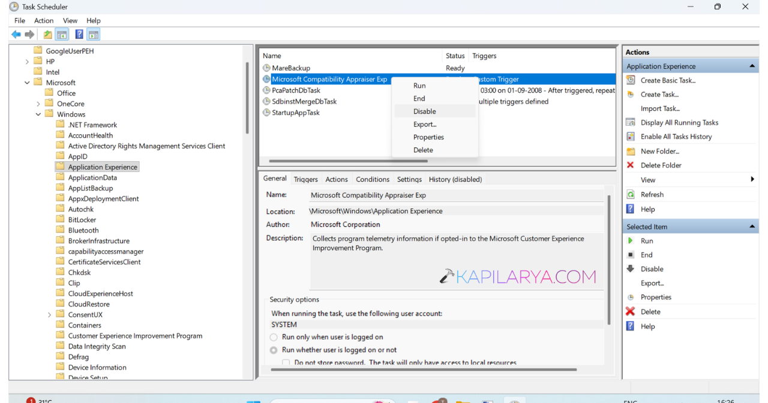Switch to the Settings tab
The image size is (768, 403).
[409, 180]
